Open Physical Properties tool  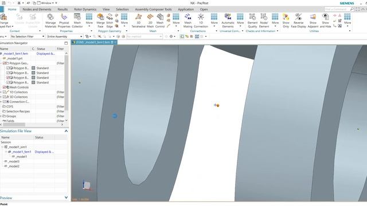pos(64,21)
